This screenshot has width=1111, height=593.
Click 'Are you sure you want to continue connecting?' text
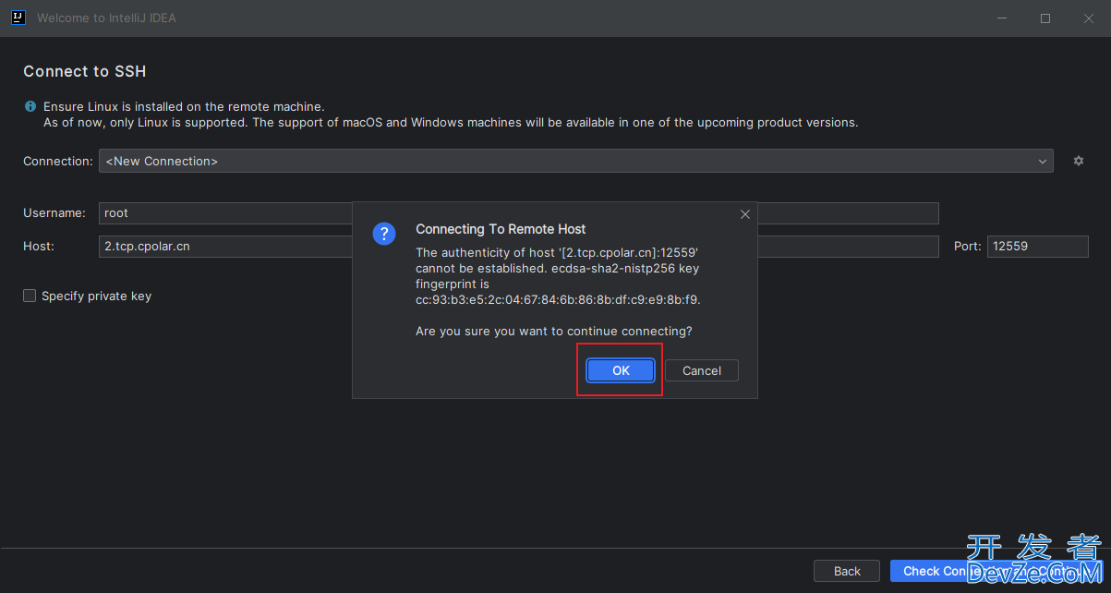[554, 331]
